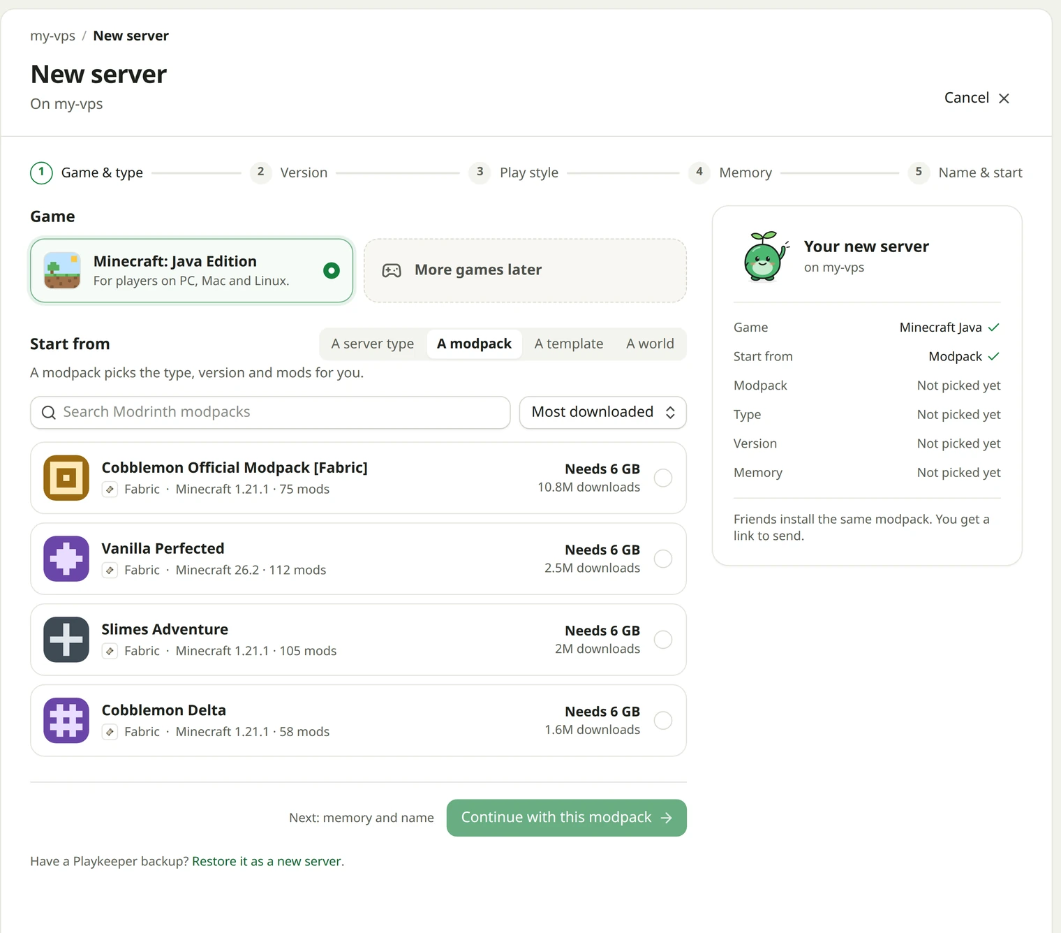Click step 2 circle for Version
Image resolution: width=1061 pixels, height=933 pixels.
260,172
